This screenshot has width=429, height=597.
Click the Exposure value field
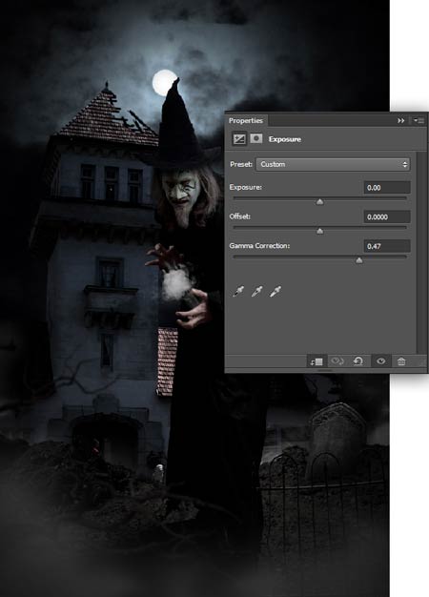click(x=387, y=188)
